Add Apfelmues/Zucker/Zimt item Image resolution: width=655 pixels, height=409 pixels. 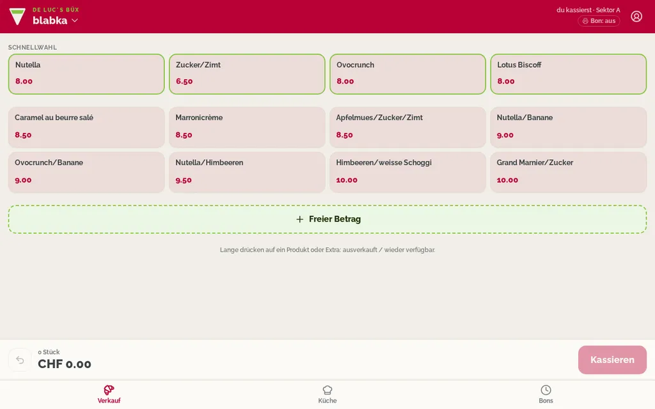(x=407, y=127)
